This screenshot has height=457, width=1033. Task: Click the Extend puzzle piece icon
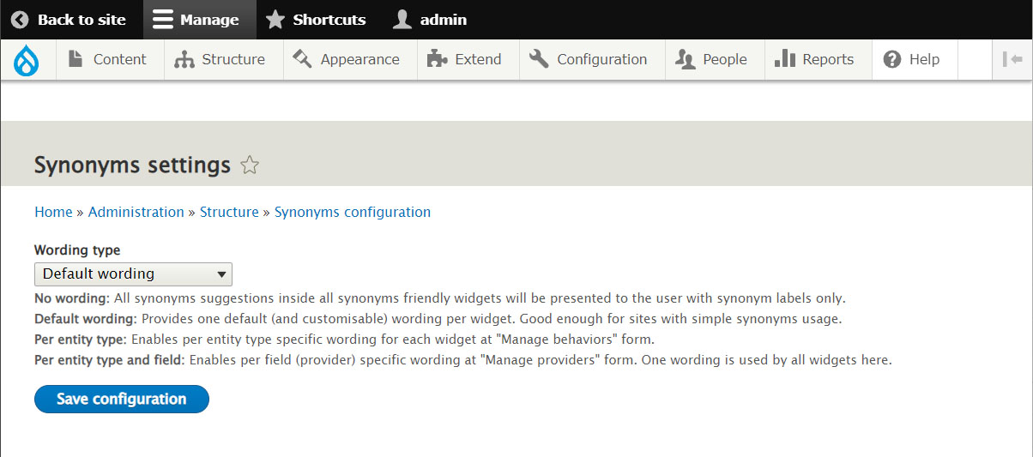click(x=437, y=59)
